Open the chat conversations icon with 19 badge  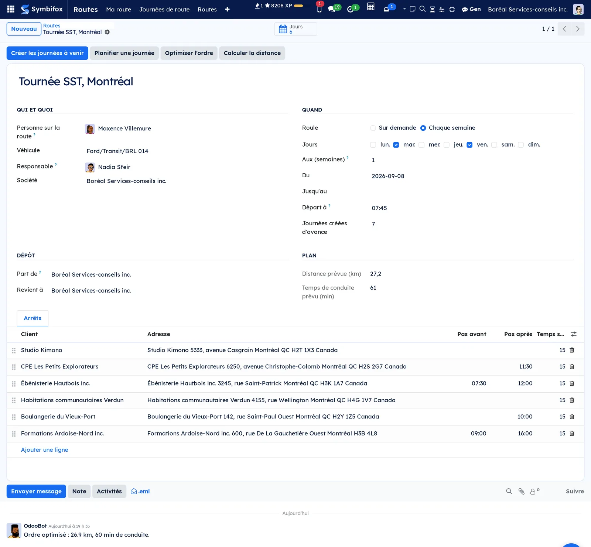[x=332, y=9]
